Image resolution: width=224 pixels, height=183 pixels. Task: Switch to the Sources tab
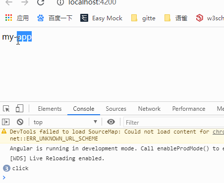[x=116, y=109]
